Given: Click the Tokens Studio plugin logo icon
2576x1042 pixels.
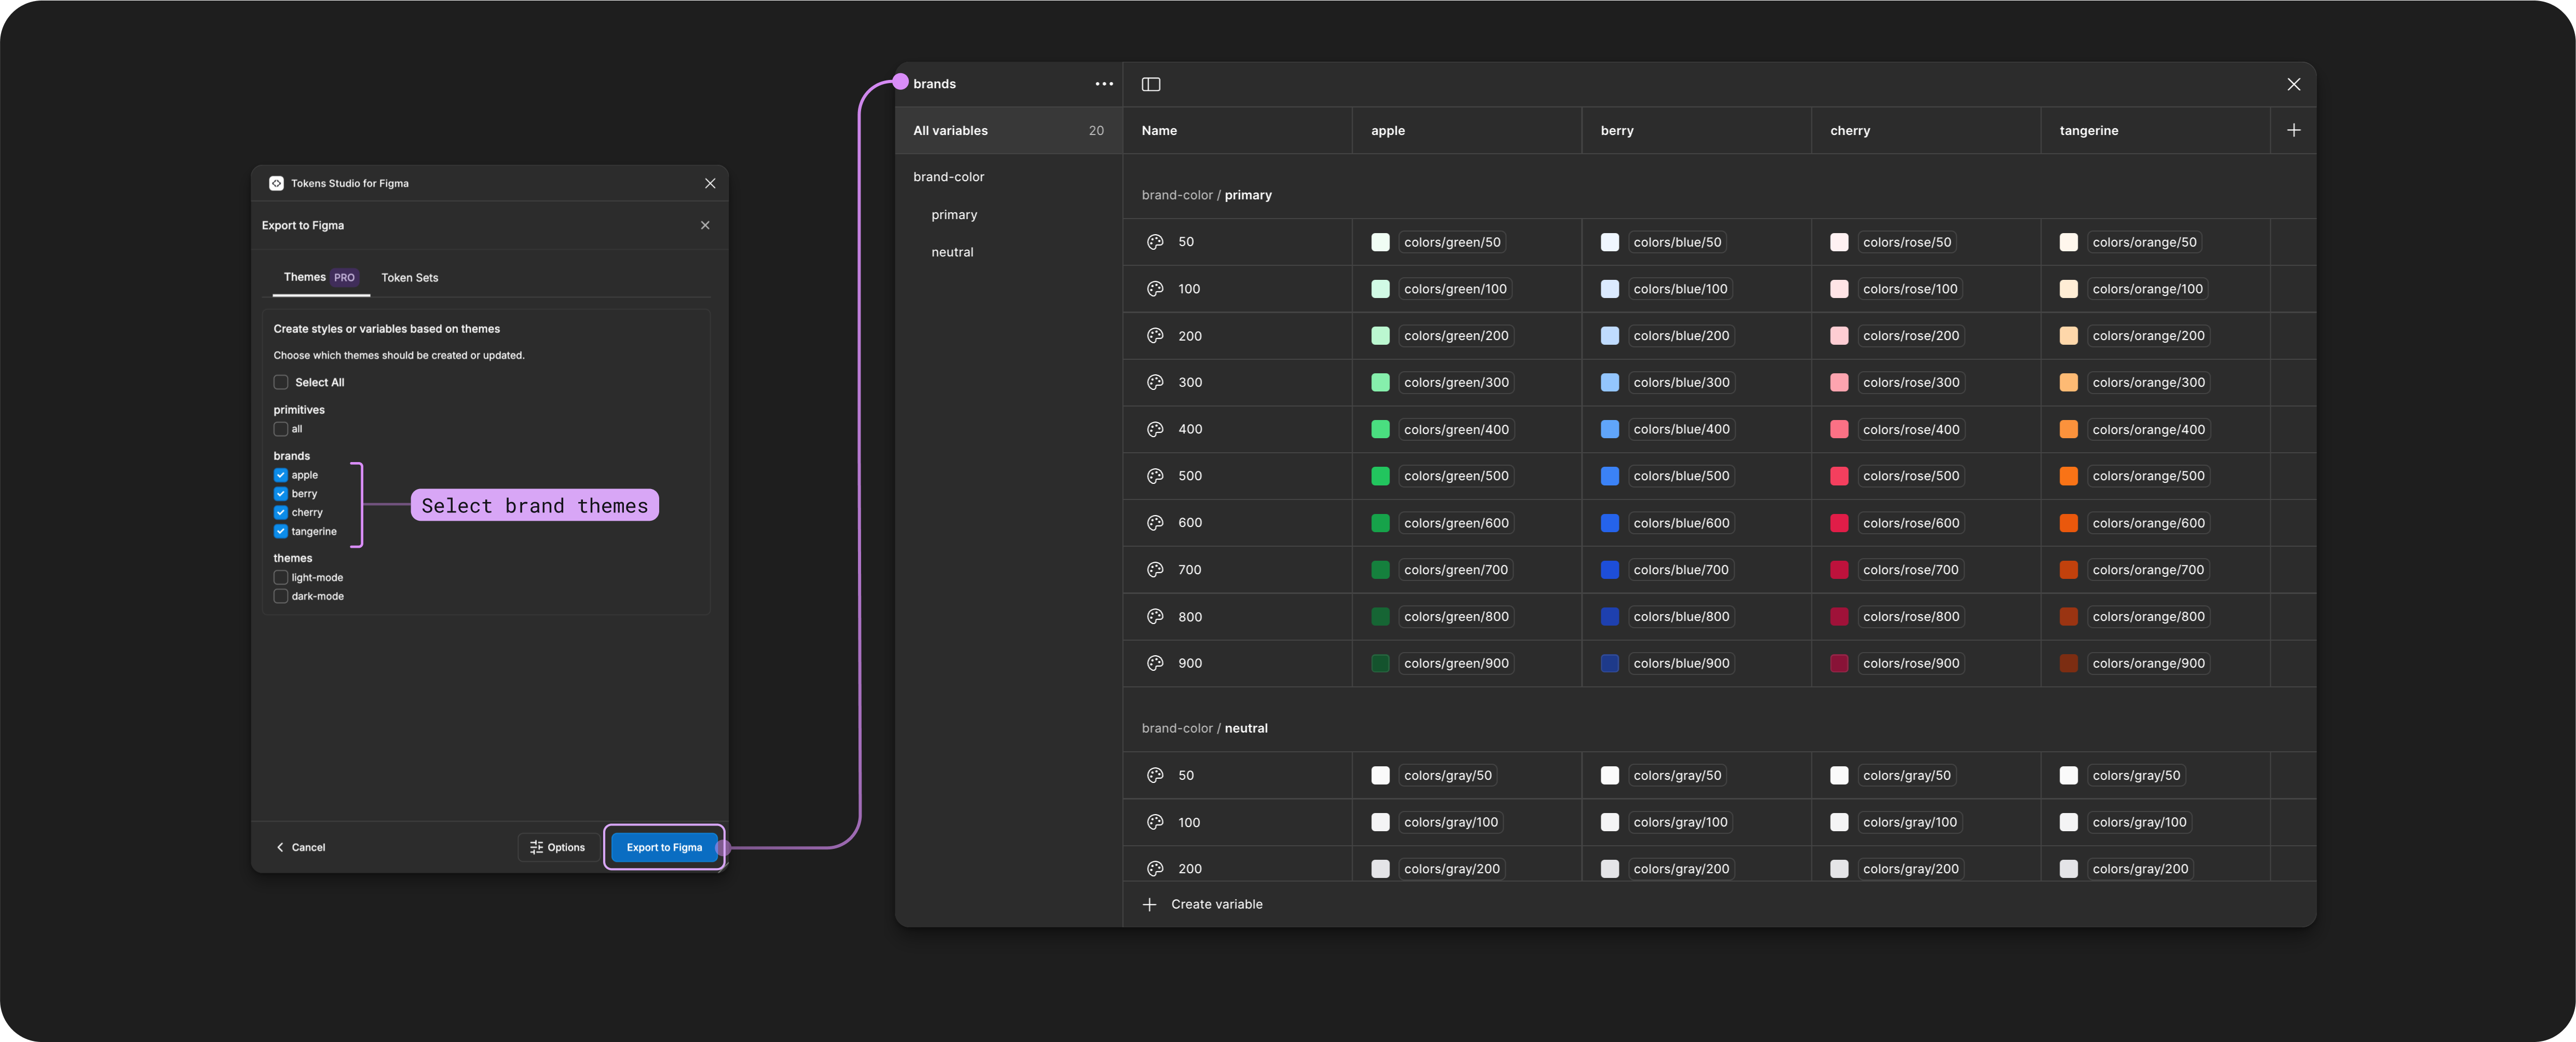Looking at the screenshot, I should point(276,183).
